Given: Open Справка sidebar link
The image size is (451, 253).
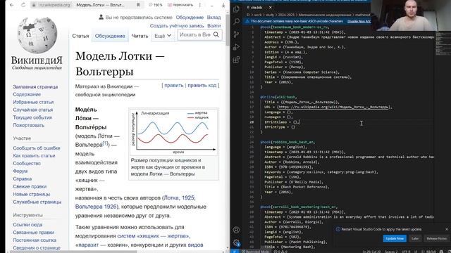Looking at the screenshot, I should pyautogui.click(x=22, y=179).
